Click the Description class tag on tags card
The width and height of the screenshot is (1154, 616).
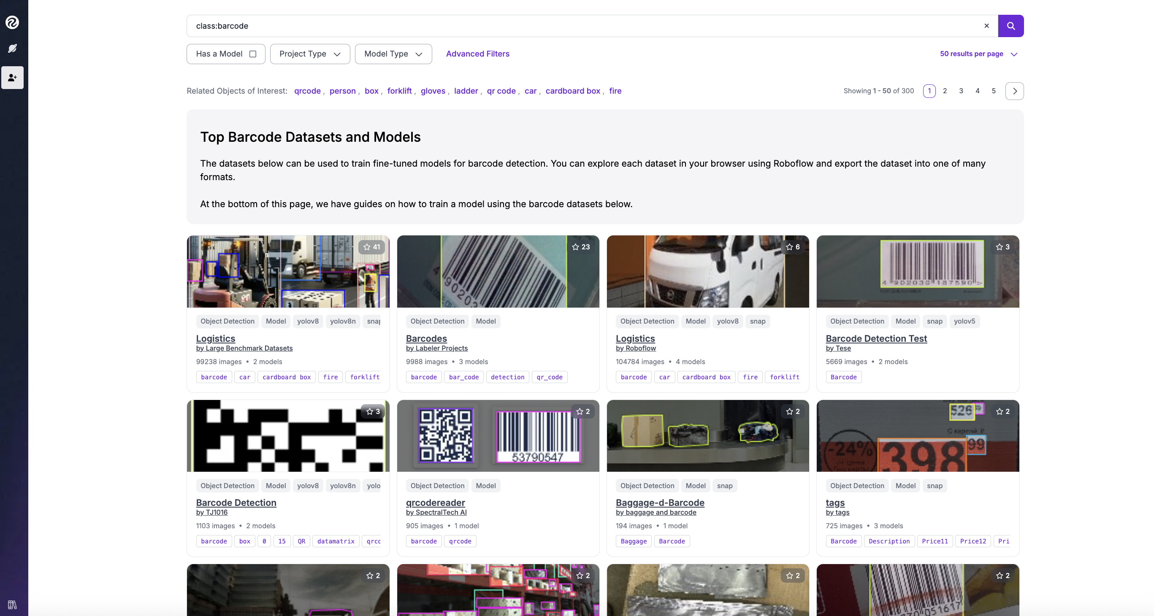point(889,541)
